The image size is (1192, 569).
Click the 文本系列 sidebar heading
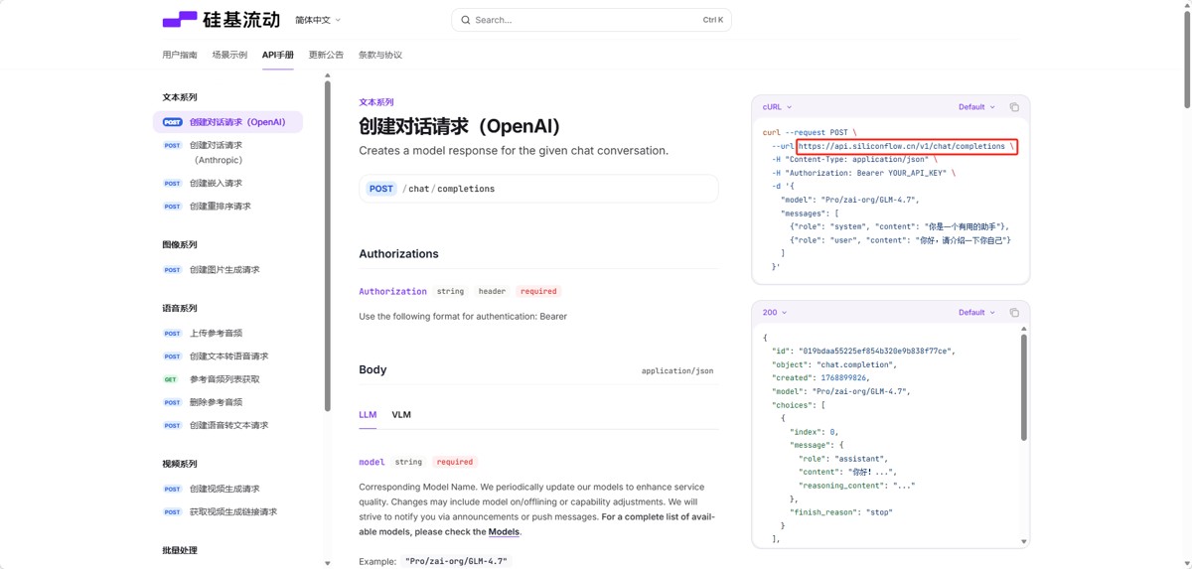[180, 97]
